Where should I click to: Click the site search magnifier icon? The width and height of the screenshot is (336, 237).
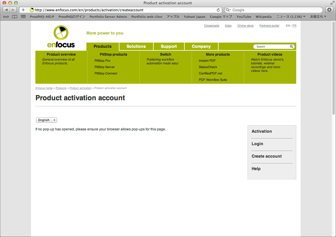[x=291, y=47]
